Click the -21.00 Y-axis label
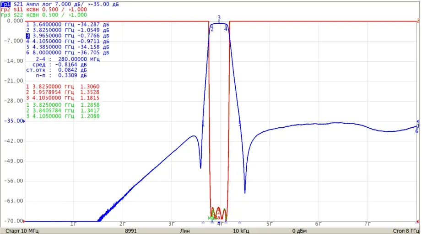Viewport: 422px width, 234px height. coord(14,81)
